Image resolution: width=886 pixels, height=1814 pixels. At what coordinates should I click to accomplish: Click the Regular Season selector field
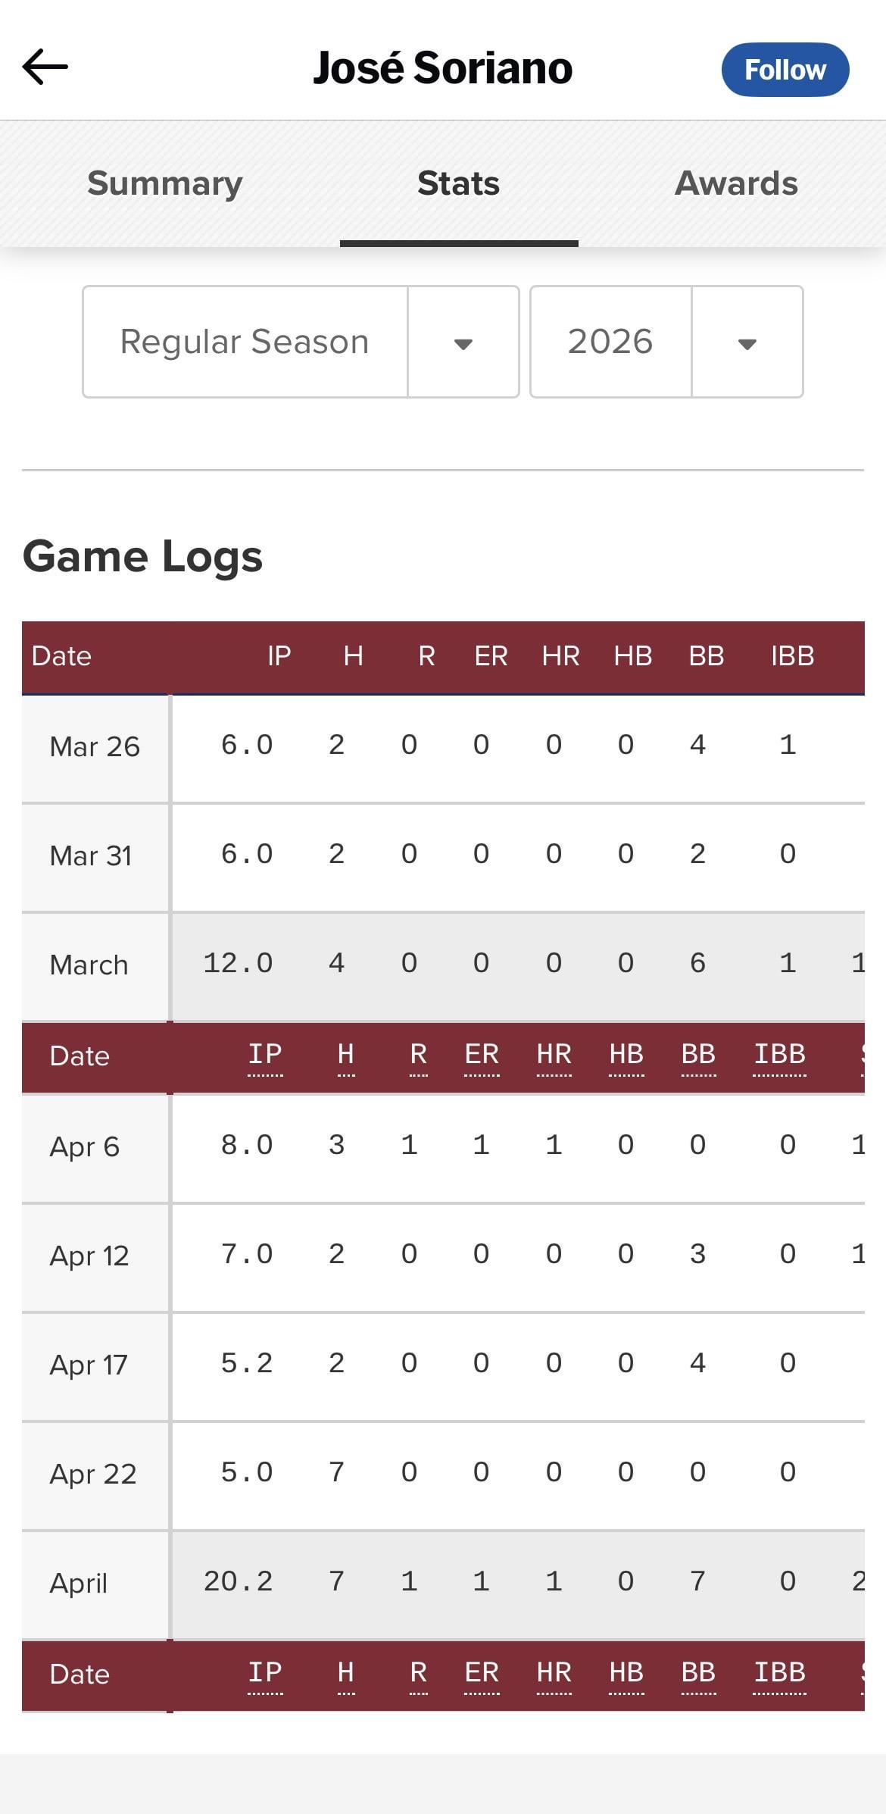(x=245, y=342)
